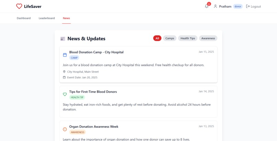Select the News tab
This screenshot has height=141, width=277.
66,18
